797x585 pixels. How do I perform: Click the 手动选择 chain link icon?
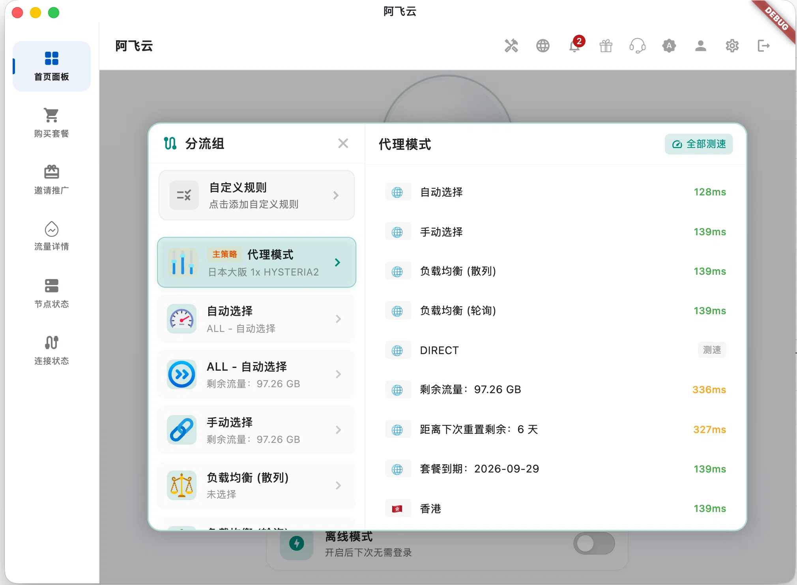click(x=181, y=430)
